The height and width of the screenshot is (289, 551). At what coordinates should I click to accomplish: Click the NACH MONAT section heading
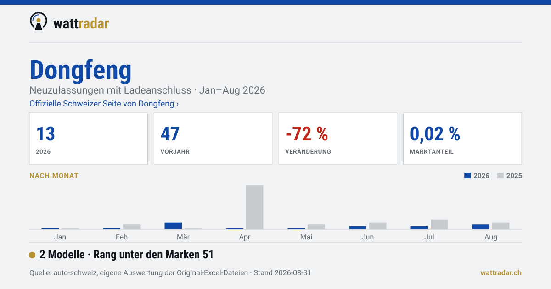pyautogui.click(x=54, y=176)
